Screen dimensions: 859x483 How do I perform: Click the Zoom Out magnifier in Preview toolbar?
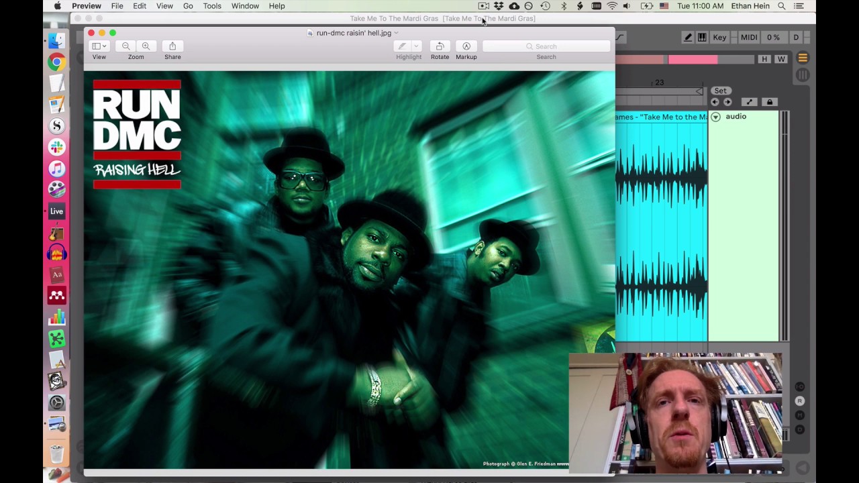pyautogui.click(x=126, y=46)
